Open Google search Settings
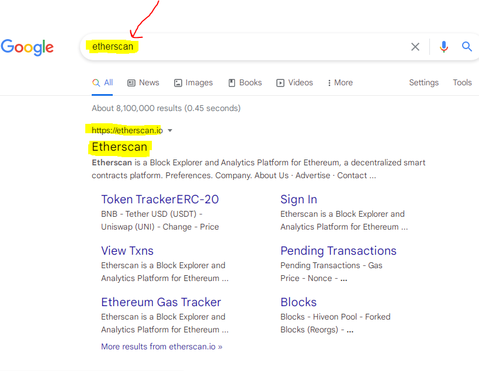This screenshot has height=371, width=479. click(x=424, y=83)
